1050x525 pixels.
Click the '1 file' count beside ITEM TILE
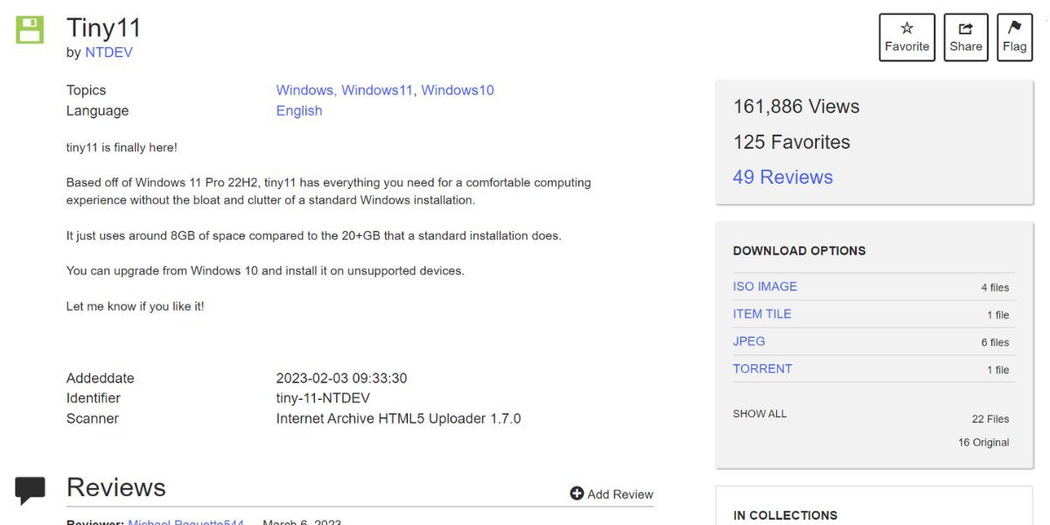tap(998, 315)
